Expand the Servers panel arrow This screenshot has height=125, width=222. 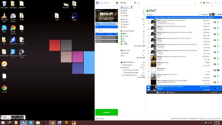[x=117, y=41]
